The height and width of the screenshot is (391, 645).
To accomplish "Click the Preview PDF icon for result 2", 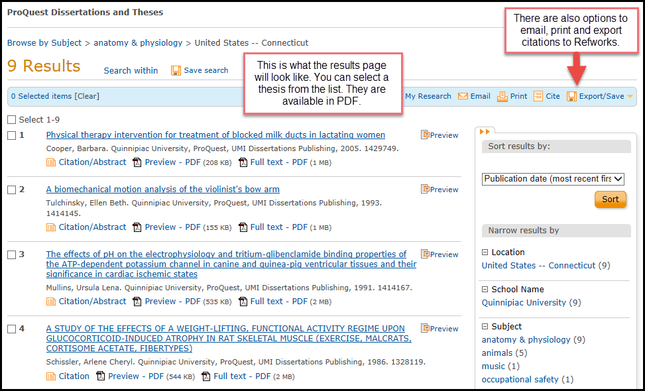I will tap(137, 227).
